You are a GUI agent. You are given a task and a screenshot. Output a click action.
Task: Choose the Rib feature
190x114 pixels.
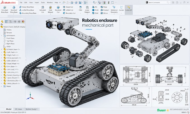coord(95,7)
